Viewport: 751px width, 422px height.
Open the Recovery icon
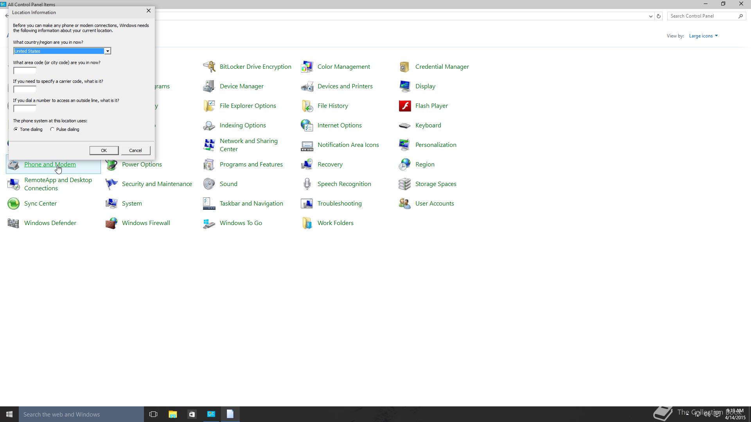coord(307,165)
